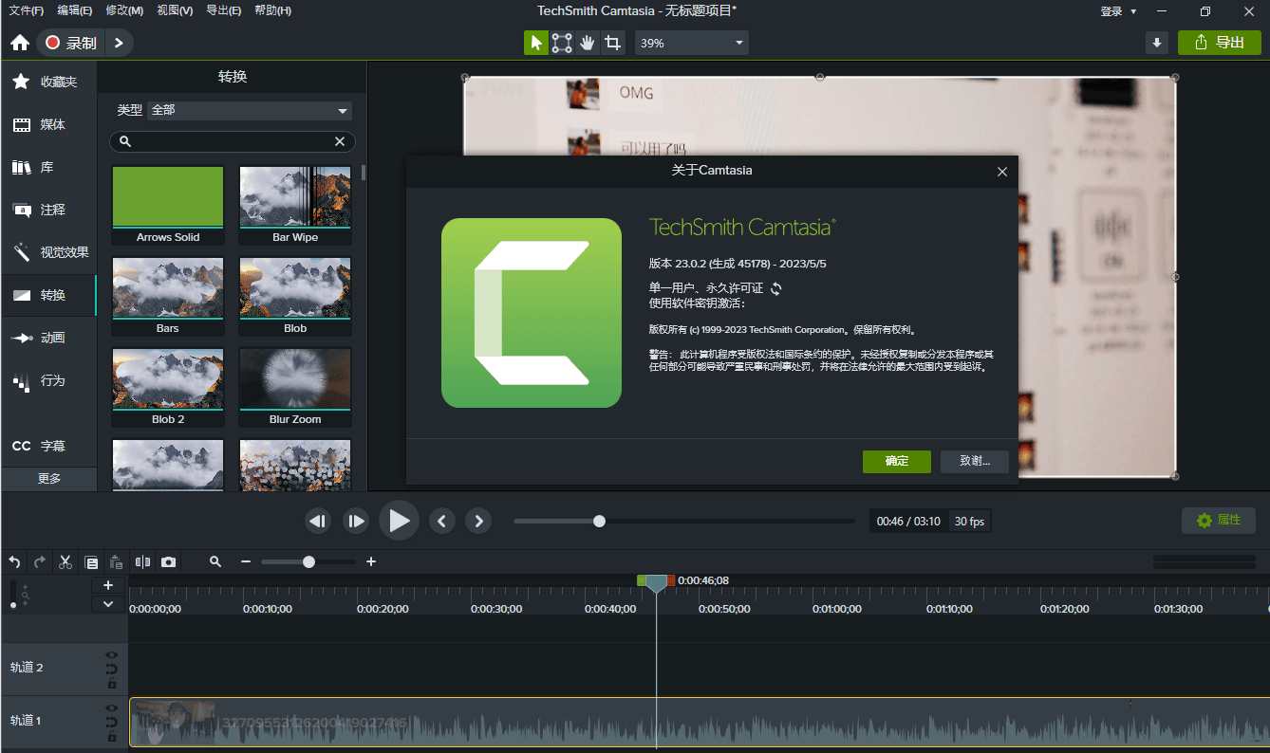The width and height of the screenshot is (1270, 753).
Task: Expand 更多 in the sidebar
Action: point(48,478)
